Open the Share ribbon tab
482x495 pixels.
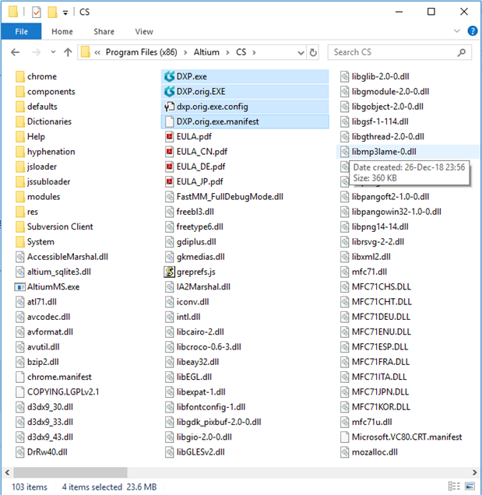104,32
